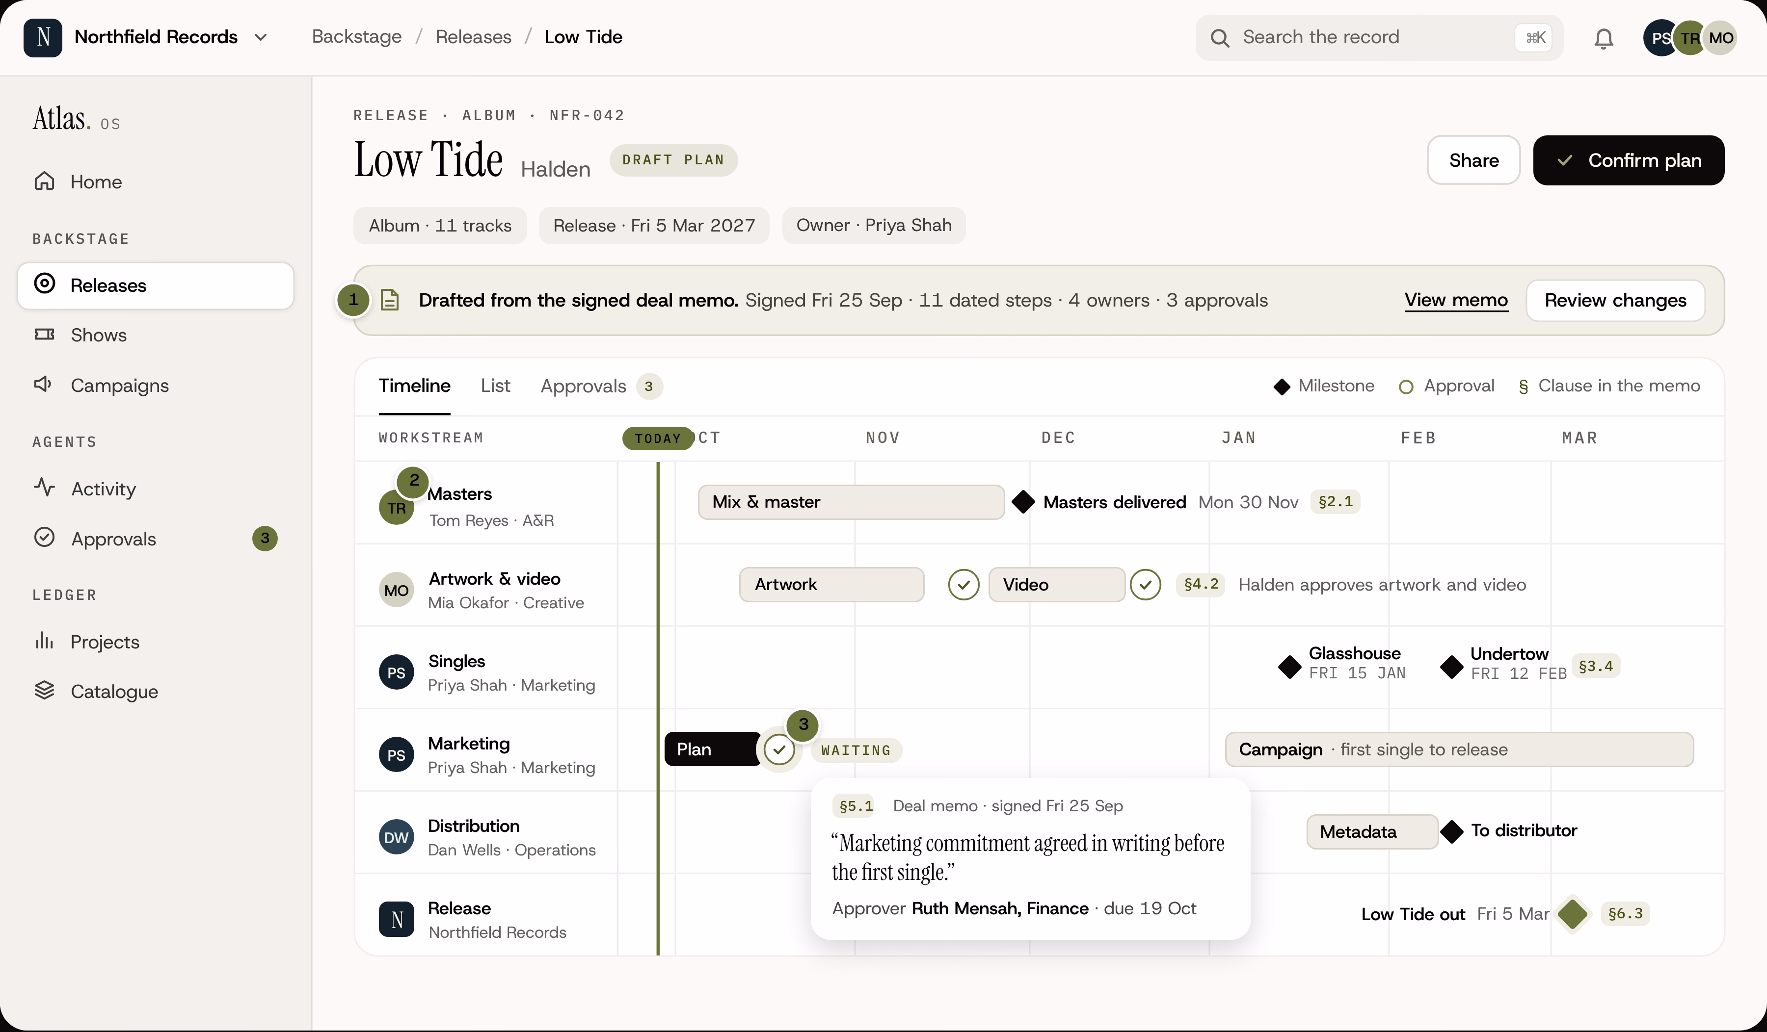Click the approval check beside Plan
The height and width of the screenshot is (1032, 1767).
coord(779,749)
